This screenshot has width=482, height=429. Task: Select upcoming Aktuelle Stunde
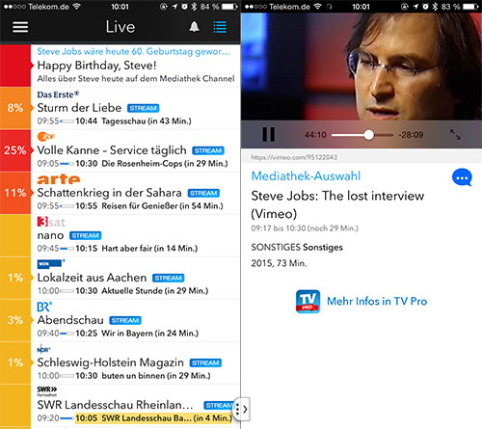[155, 291]
